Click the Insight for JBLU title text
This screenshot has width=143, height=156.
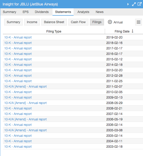click(x=30, y=4)
